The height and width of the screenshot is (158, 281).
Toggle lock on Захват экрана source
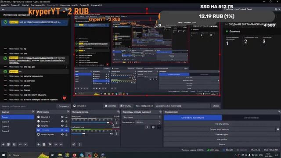coord(66,135)
